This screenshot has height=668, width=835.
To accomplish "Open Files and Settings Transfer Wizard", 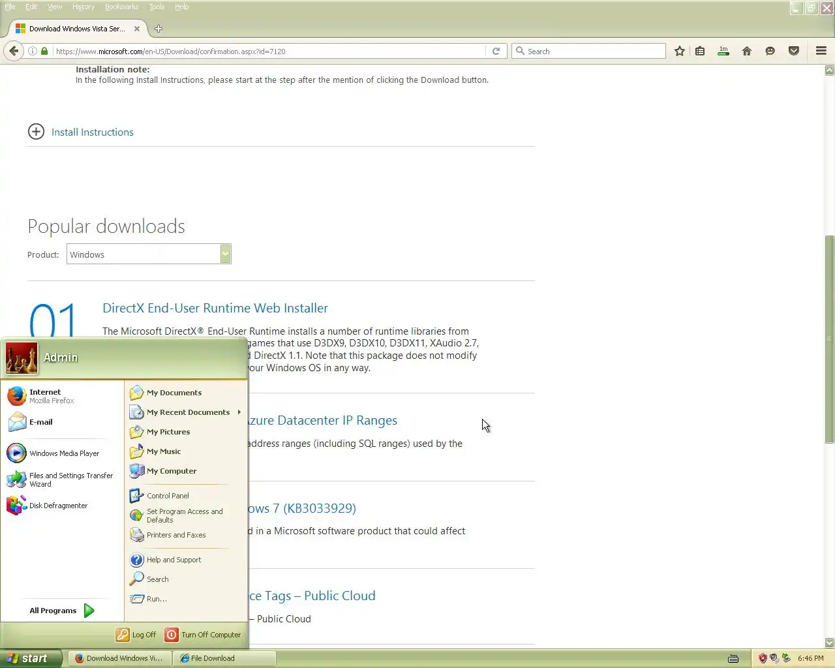I will 61,479.
